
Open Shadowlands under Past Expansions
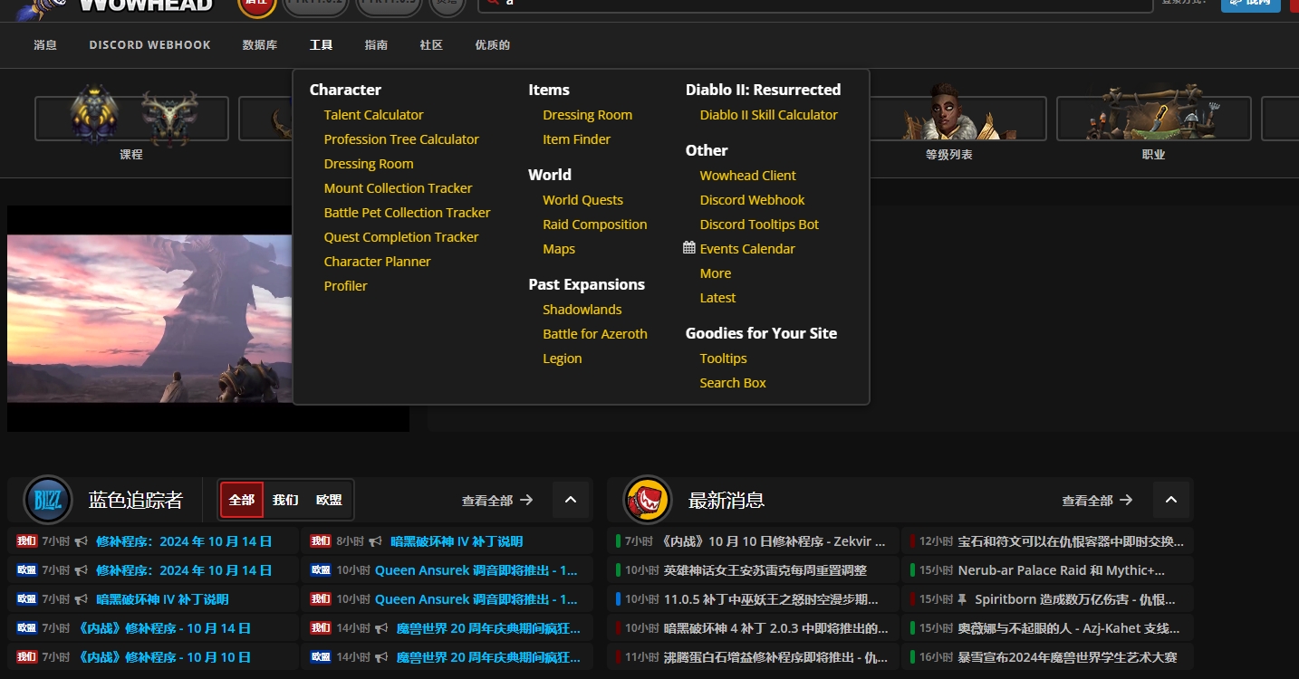pyautogui.click(x=582, y=310)
